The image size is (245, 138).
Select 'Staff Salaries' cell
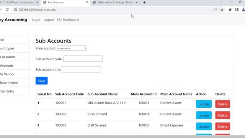click(97, 125)
